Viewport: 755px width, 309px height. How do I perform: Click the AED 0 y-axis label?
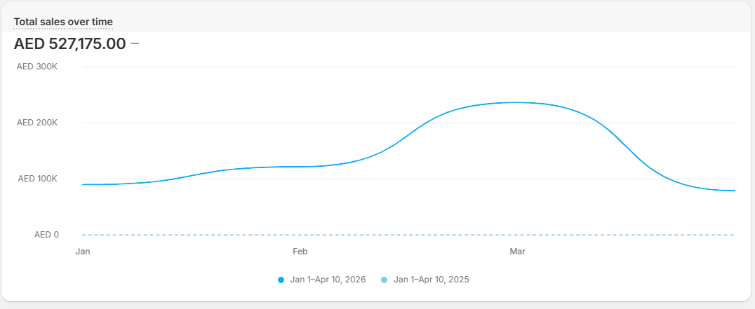point(46,235)
